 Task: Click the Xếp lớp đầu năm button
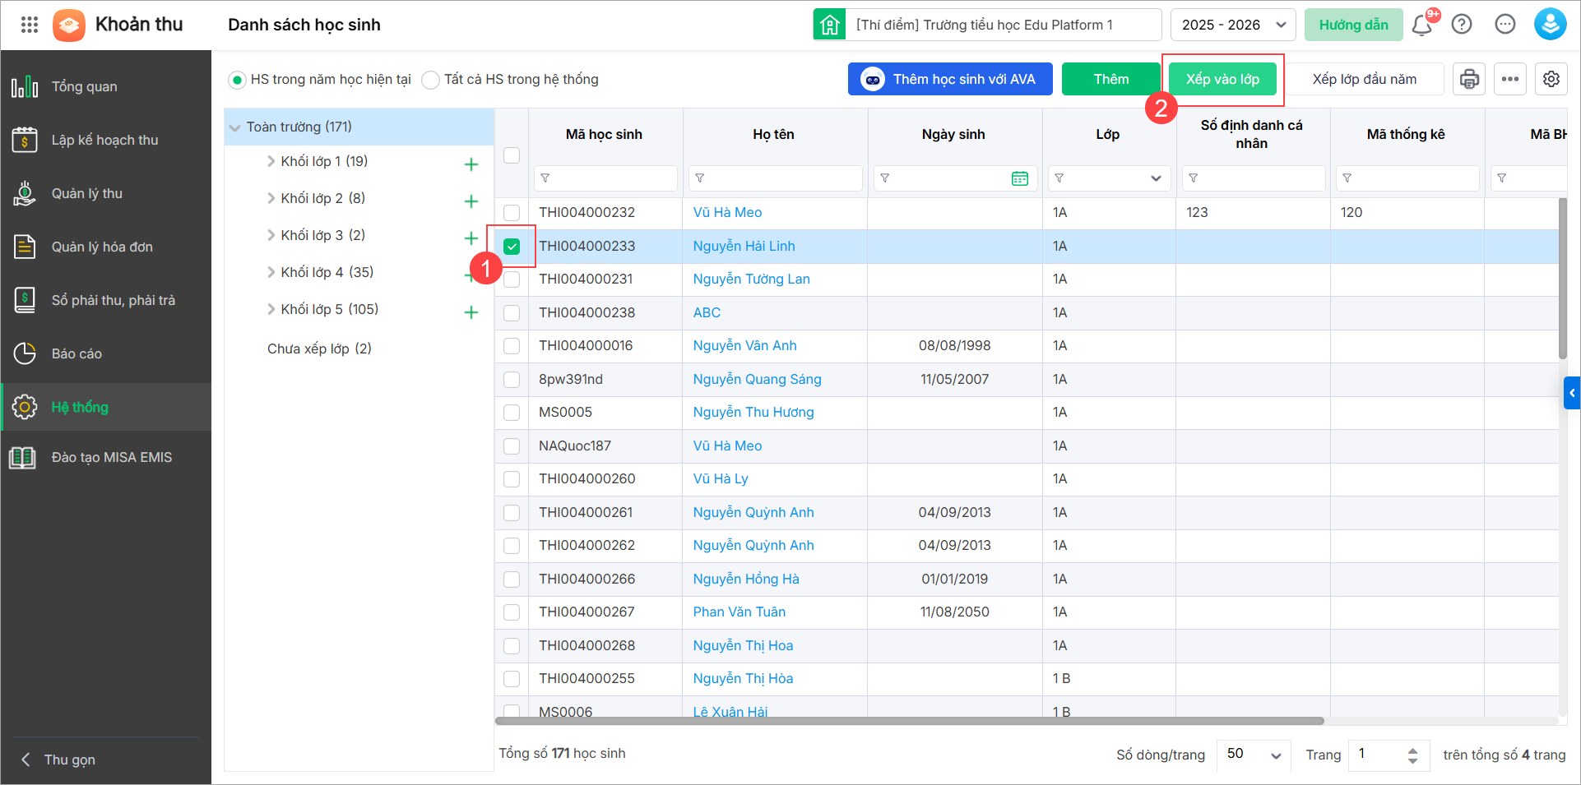[1364, 79]
